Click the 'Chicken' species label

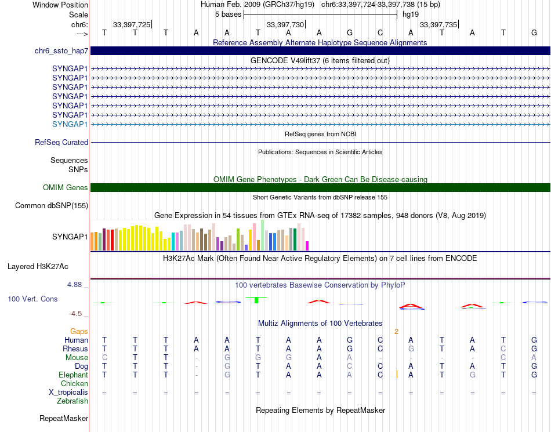point(74,383)
